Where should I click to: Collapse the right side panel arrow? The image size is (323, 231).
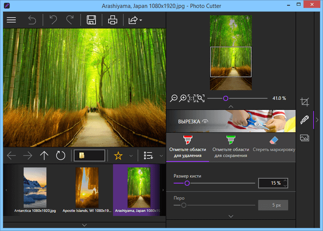pos(317,120)
